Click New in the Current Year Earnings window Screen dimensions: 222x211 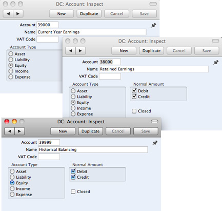pyautogui.click(x=62, y=14)
